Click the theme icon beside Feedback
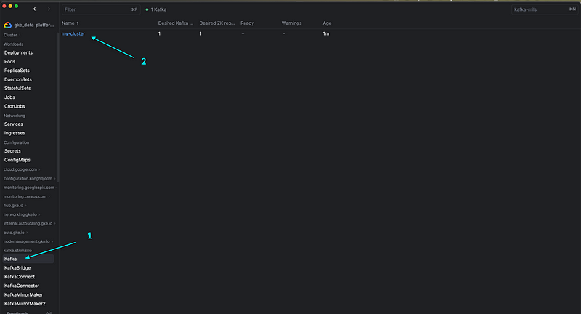This screenshot has height=314, width=581. tap(49, 313)
